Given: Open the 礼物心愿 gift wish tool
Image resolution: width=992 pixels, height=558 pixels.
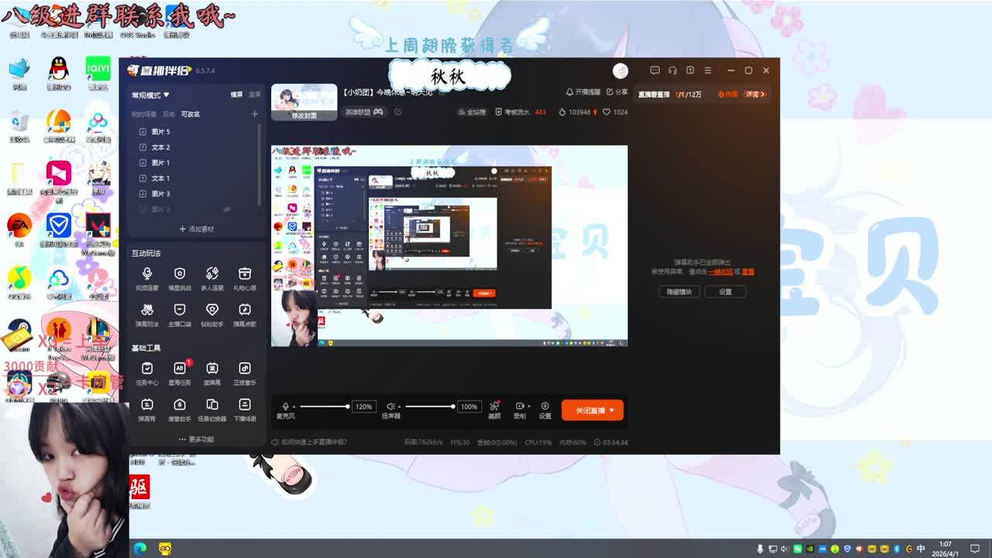Looking at the screenshot, I should [x=245, y=277].
